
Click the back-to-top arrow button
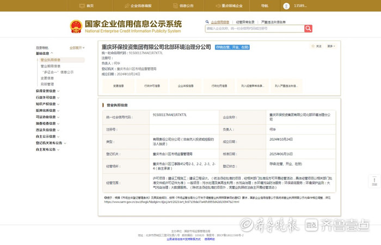pyautogui.click(x=374, y=181)
